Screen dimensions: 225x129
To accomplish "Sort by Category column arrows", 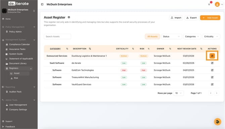I will tap(67, 49).
